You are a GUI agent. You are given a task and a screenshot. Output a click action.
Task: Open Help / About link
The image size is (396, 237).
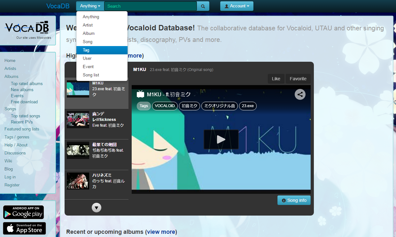(x=16, y=145)
